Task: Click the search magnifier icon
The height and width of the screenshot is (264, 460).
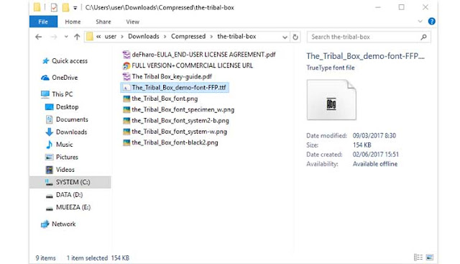Action: (423, 37)
